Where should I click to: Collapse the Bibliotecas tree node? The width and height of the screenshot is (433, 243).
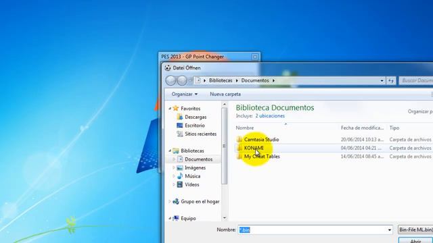point(170,151)
